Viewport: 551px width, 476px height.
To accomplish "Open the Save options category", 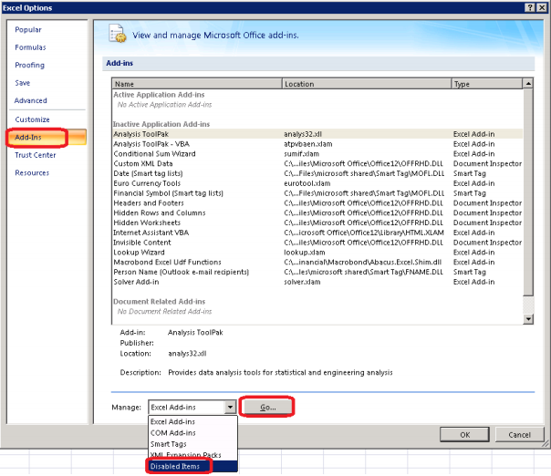I will pyautogui.click(x=23, y=83).
